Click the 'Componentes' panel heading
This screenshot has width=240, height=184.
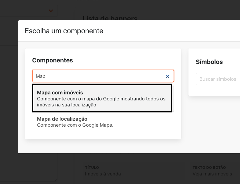point(52,60)
